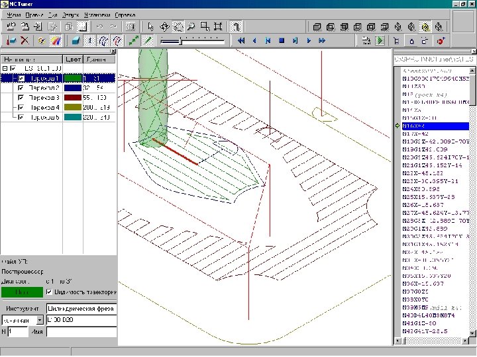The image size is (477, 357).
Task: Select the first wireframe cube view icon
Action: coord(317,26)
